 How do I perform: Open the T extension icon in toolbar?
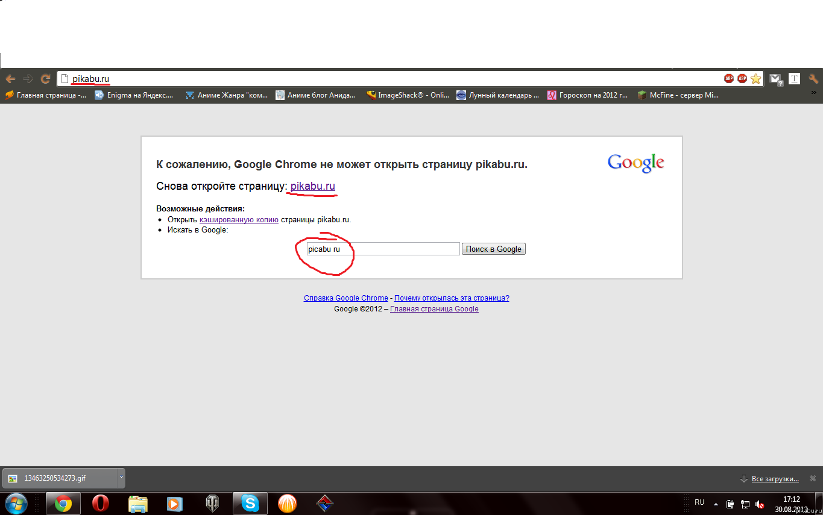pos(795,79)
